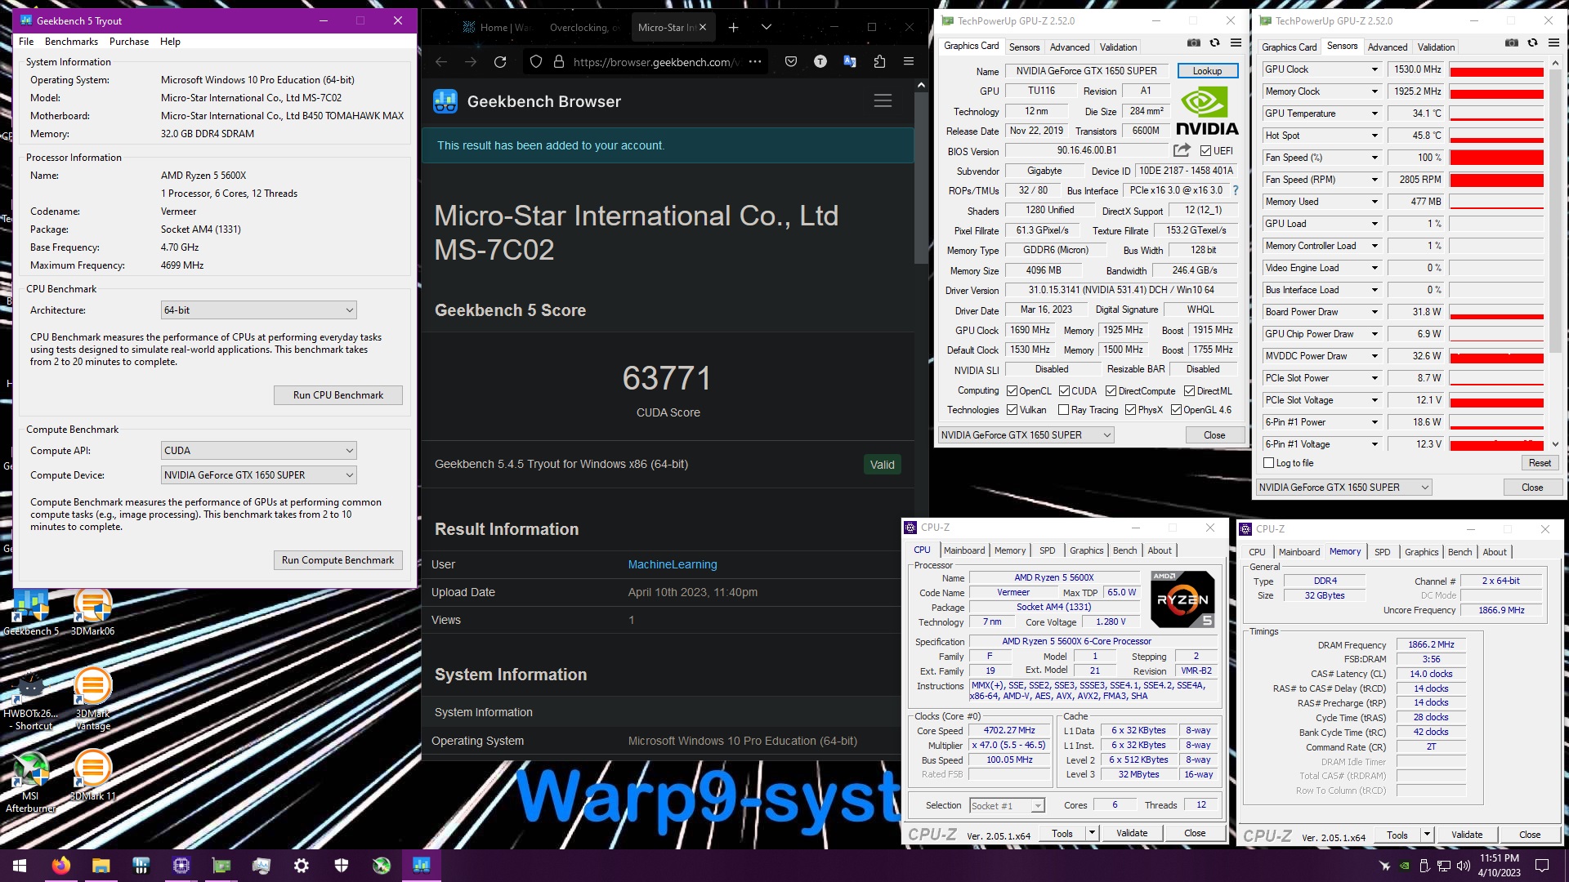Switch to SPD tab in CPU-Z Memory window
Viewport: 1569px width, 882px height.
point(1382,552)
